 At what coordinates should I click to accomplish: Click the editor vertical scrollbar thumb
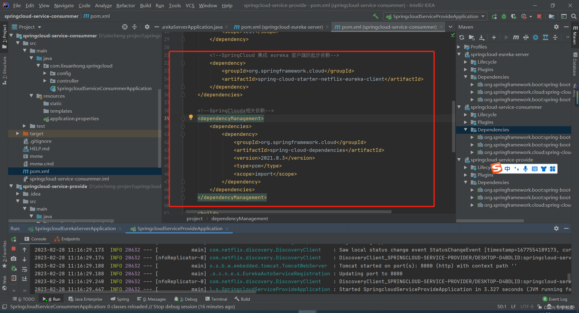453,127
